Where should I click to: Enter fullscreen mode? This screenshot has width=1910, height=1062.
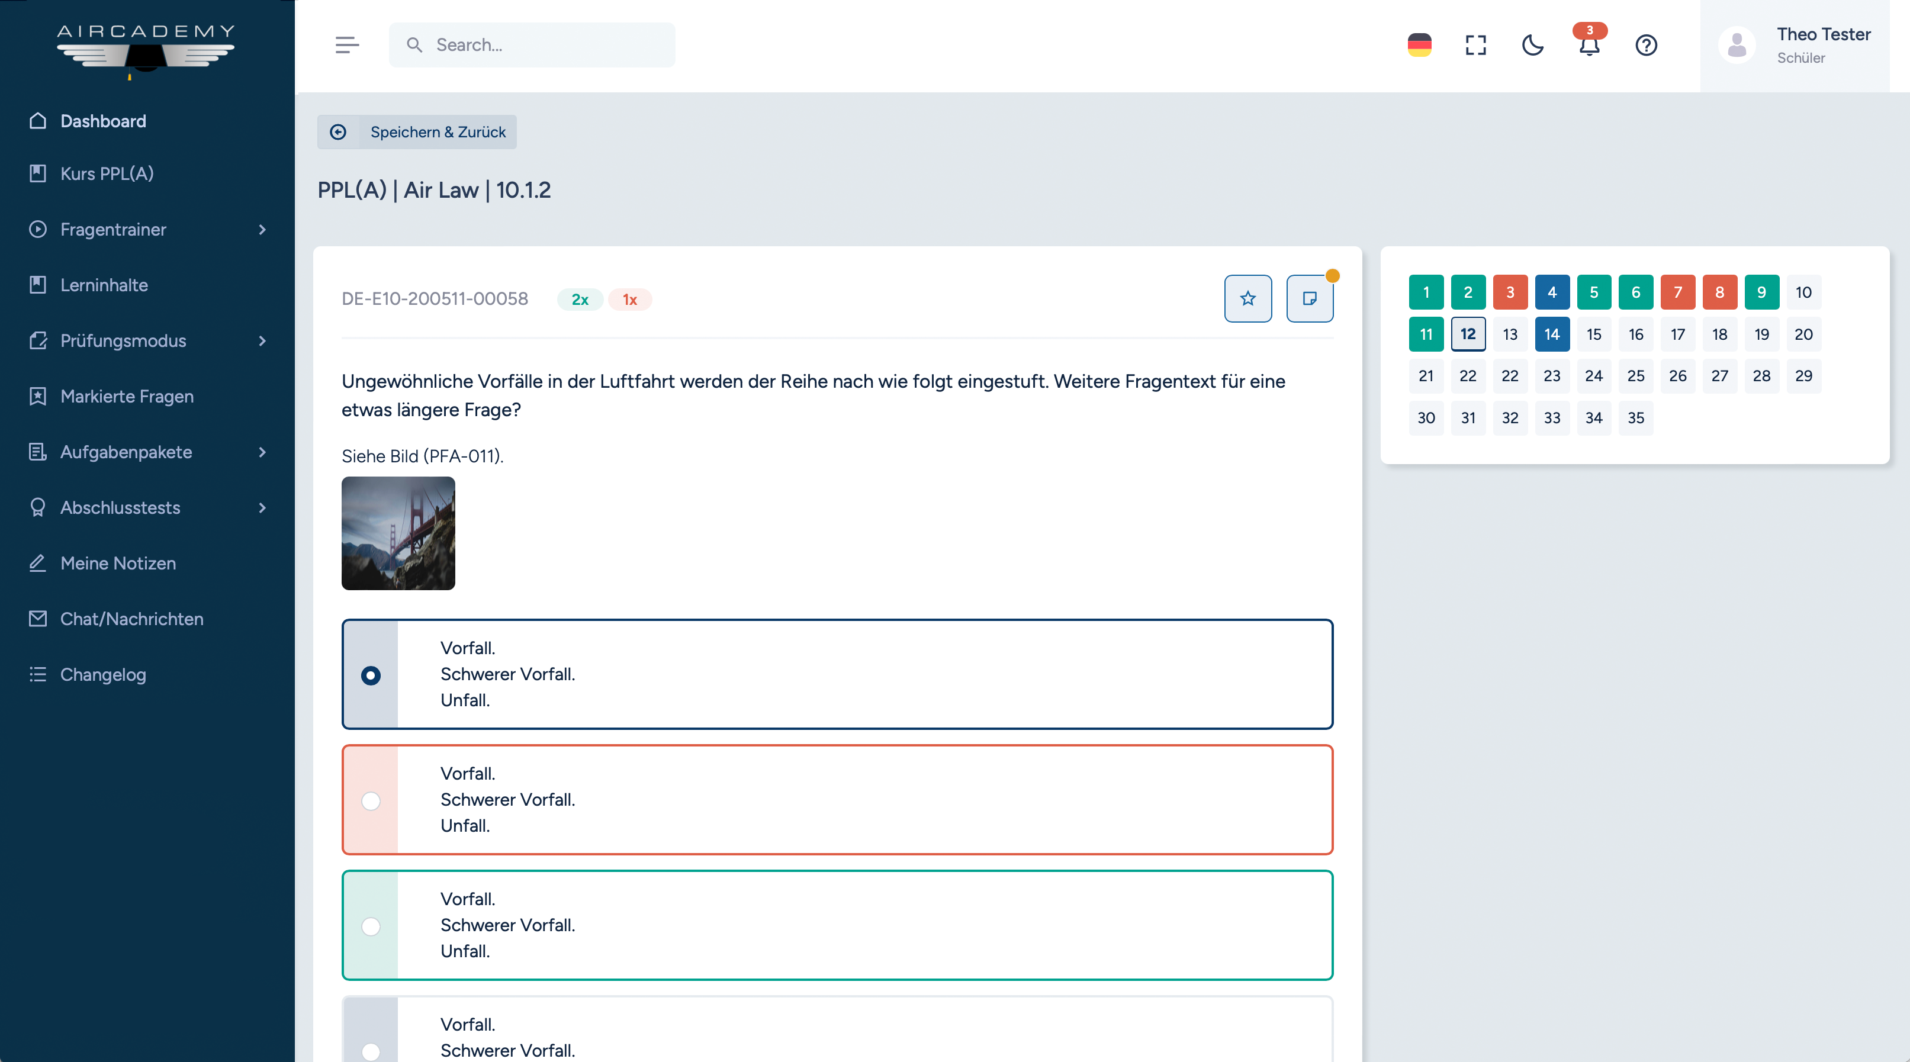(x=1475, y=45)
